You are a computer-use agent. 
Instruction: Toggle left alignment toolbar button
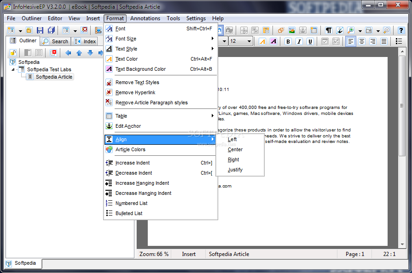coord(350,41)
